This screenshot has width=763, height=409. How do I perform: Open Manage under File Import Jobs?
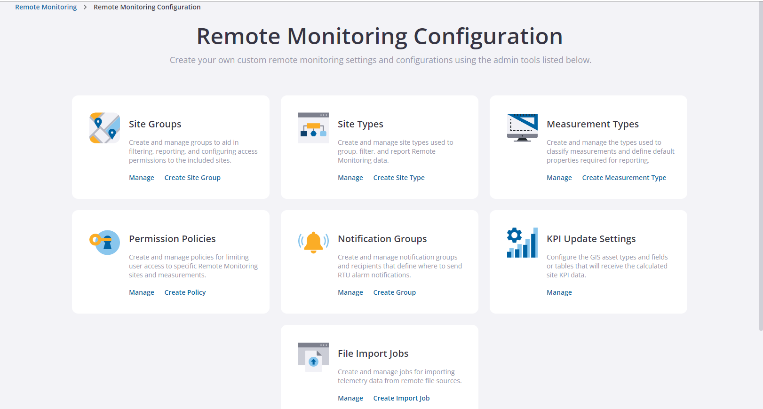350,398
